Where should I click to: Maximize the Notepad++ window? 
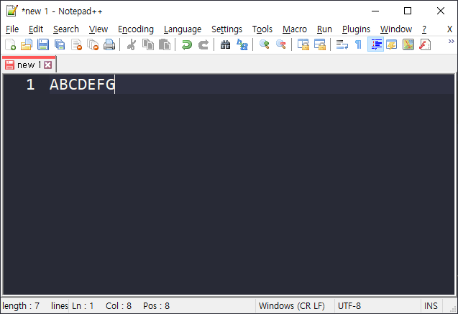coord(408,11)
